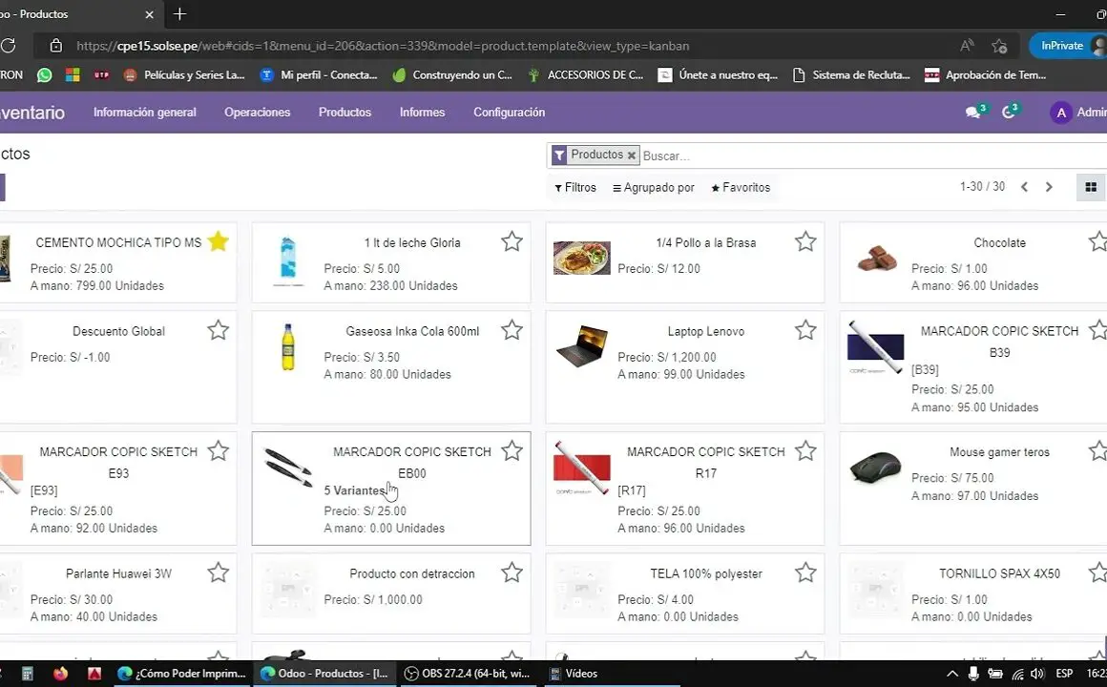Favorite the Gaseosa Inka Cola 600ml product
Viewport: 1107px width, 687px height.
512,330
